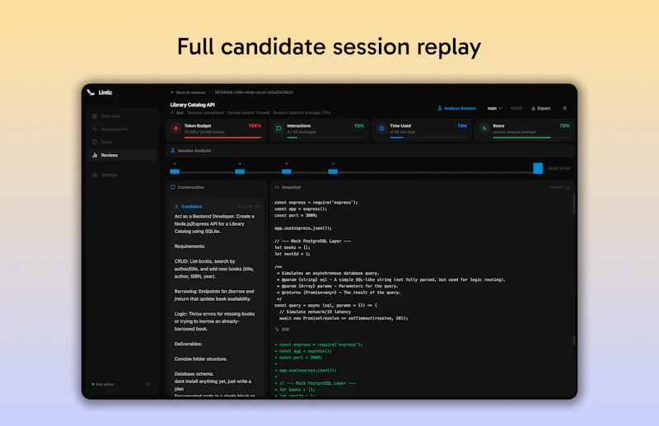Viewport: 659px width, 426px height.
Task: Click the 150% Token Budget value
Action: pyautogui.click(x=255, y=126)
